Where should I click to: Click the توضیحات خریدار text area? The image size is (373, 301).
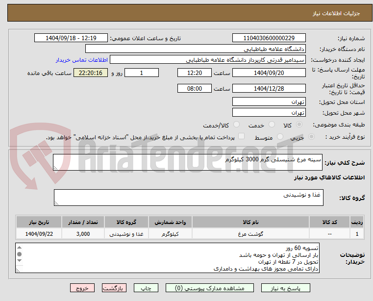[168, 258]
